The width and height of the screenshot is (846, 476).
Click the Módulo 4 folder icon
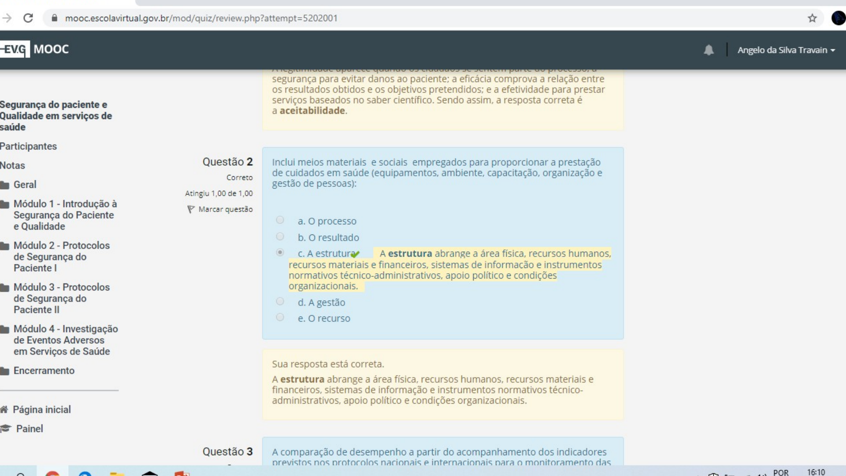pyautogui.click(x=5, y=329)
